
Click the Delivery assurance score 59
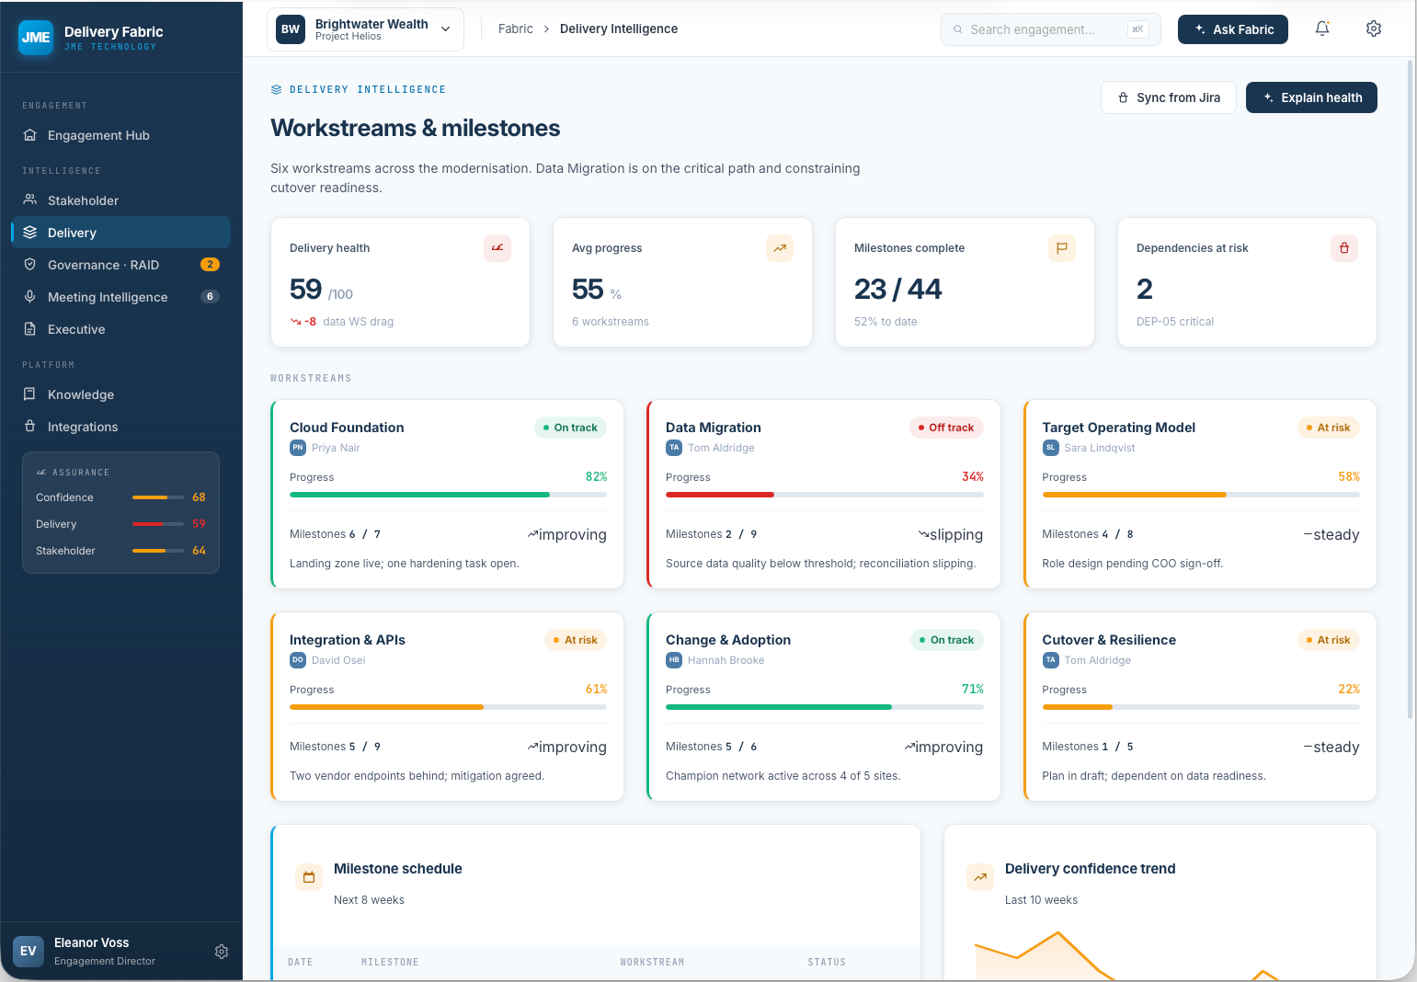[x=199, y=524]
